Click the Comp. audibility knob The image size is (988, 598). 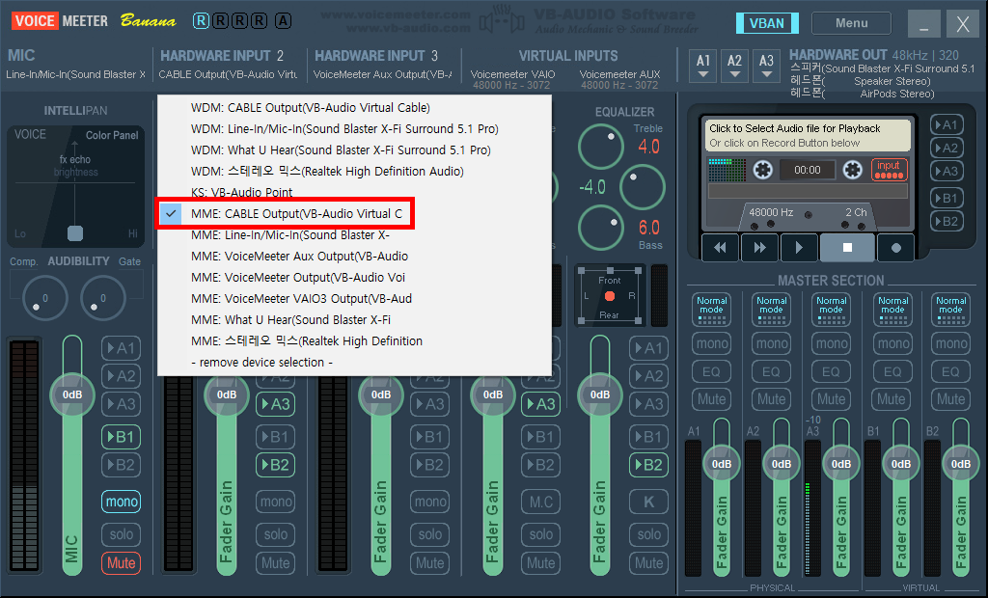tap(44, 297)
